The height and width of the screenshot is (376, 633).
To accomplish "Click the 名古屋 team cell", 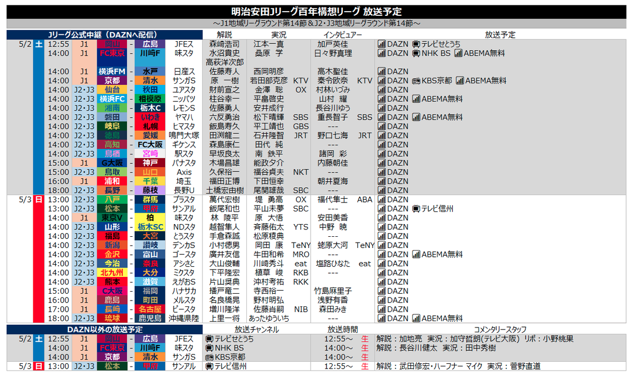I will coord(150,309).
